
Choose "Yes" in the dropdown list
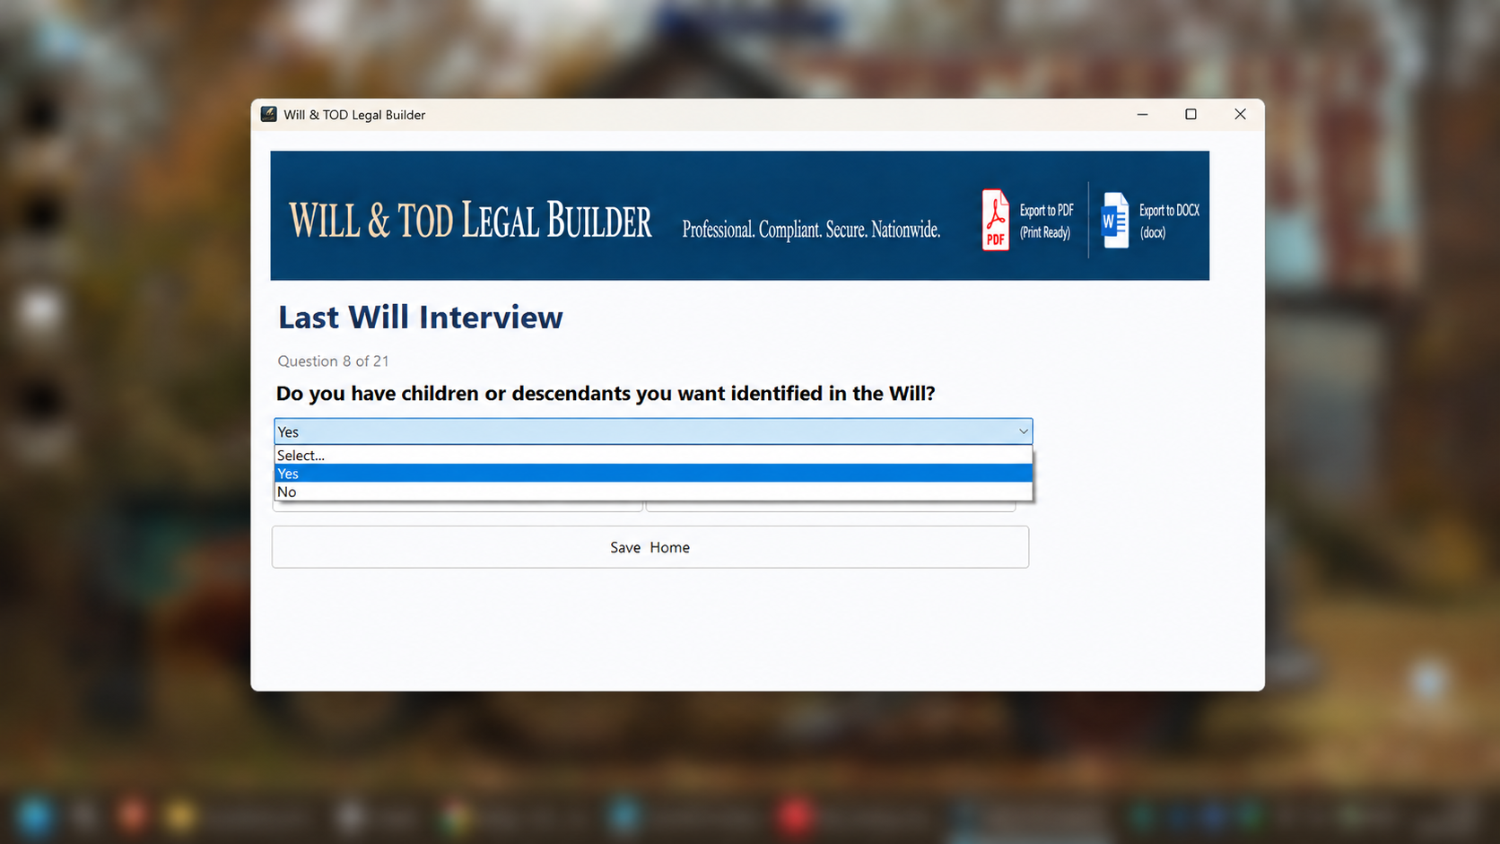click(653, 474)
